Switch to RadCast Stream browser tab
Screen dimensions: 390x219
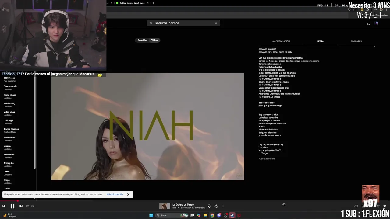tap(132, 3)
